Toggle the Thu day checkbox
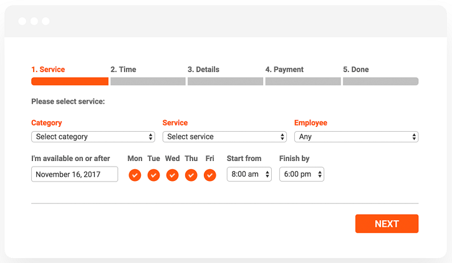Screen dimensions: 452x263 [x=191, y=175]
